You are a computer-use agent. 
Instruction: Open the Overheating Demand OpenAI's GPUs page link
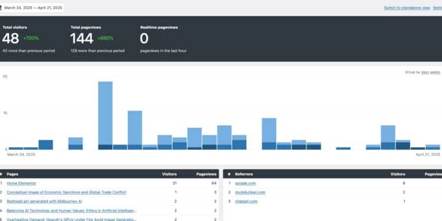point(71,219)
